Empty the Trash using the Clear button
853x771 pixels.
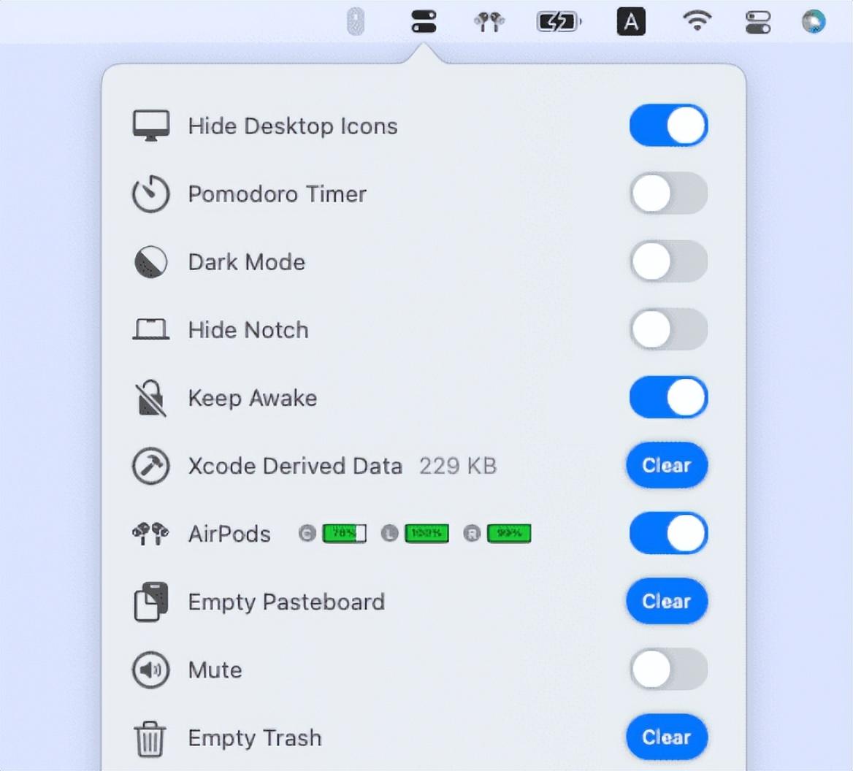click(667, 737)
